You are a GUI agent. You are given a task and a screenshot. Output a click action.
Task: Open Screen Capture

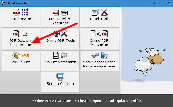pos(60,82)
